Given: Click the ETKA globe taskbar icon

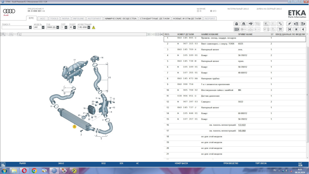Looking at the screenshot, I should point(54,170).
